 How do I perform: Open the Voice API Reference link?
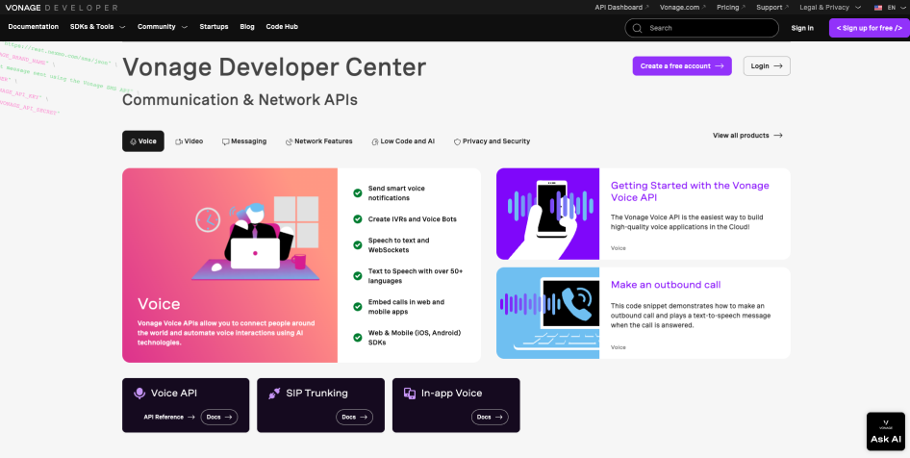[169, 417]
